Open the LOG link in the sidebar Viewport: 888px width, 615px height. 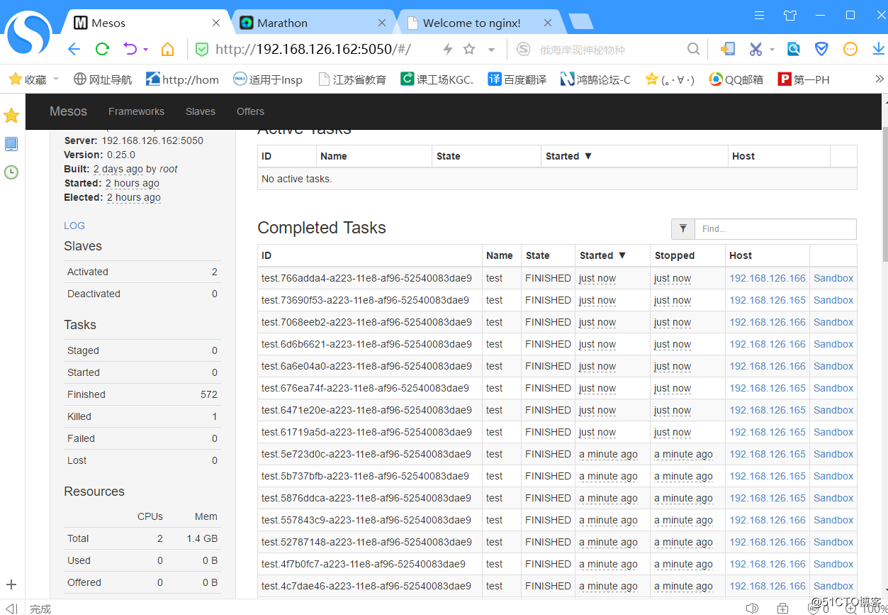(x=74, y=226)
